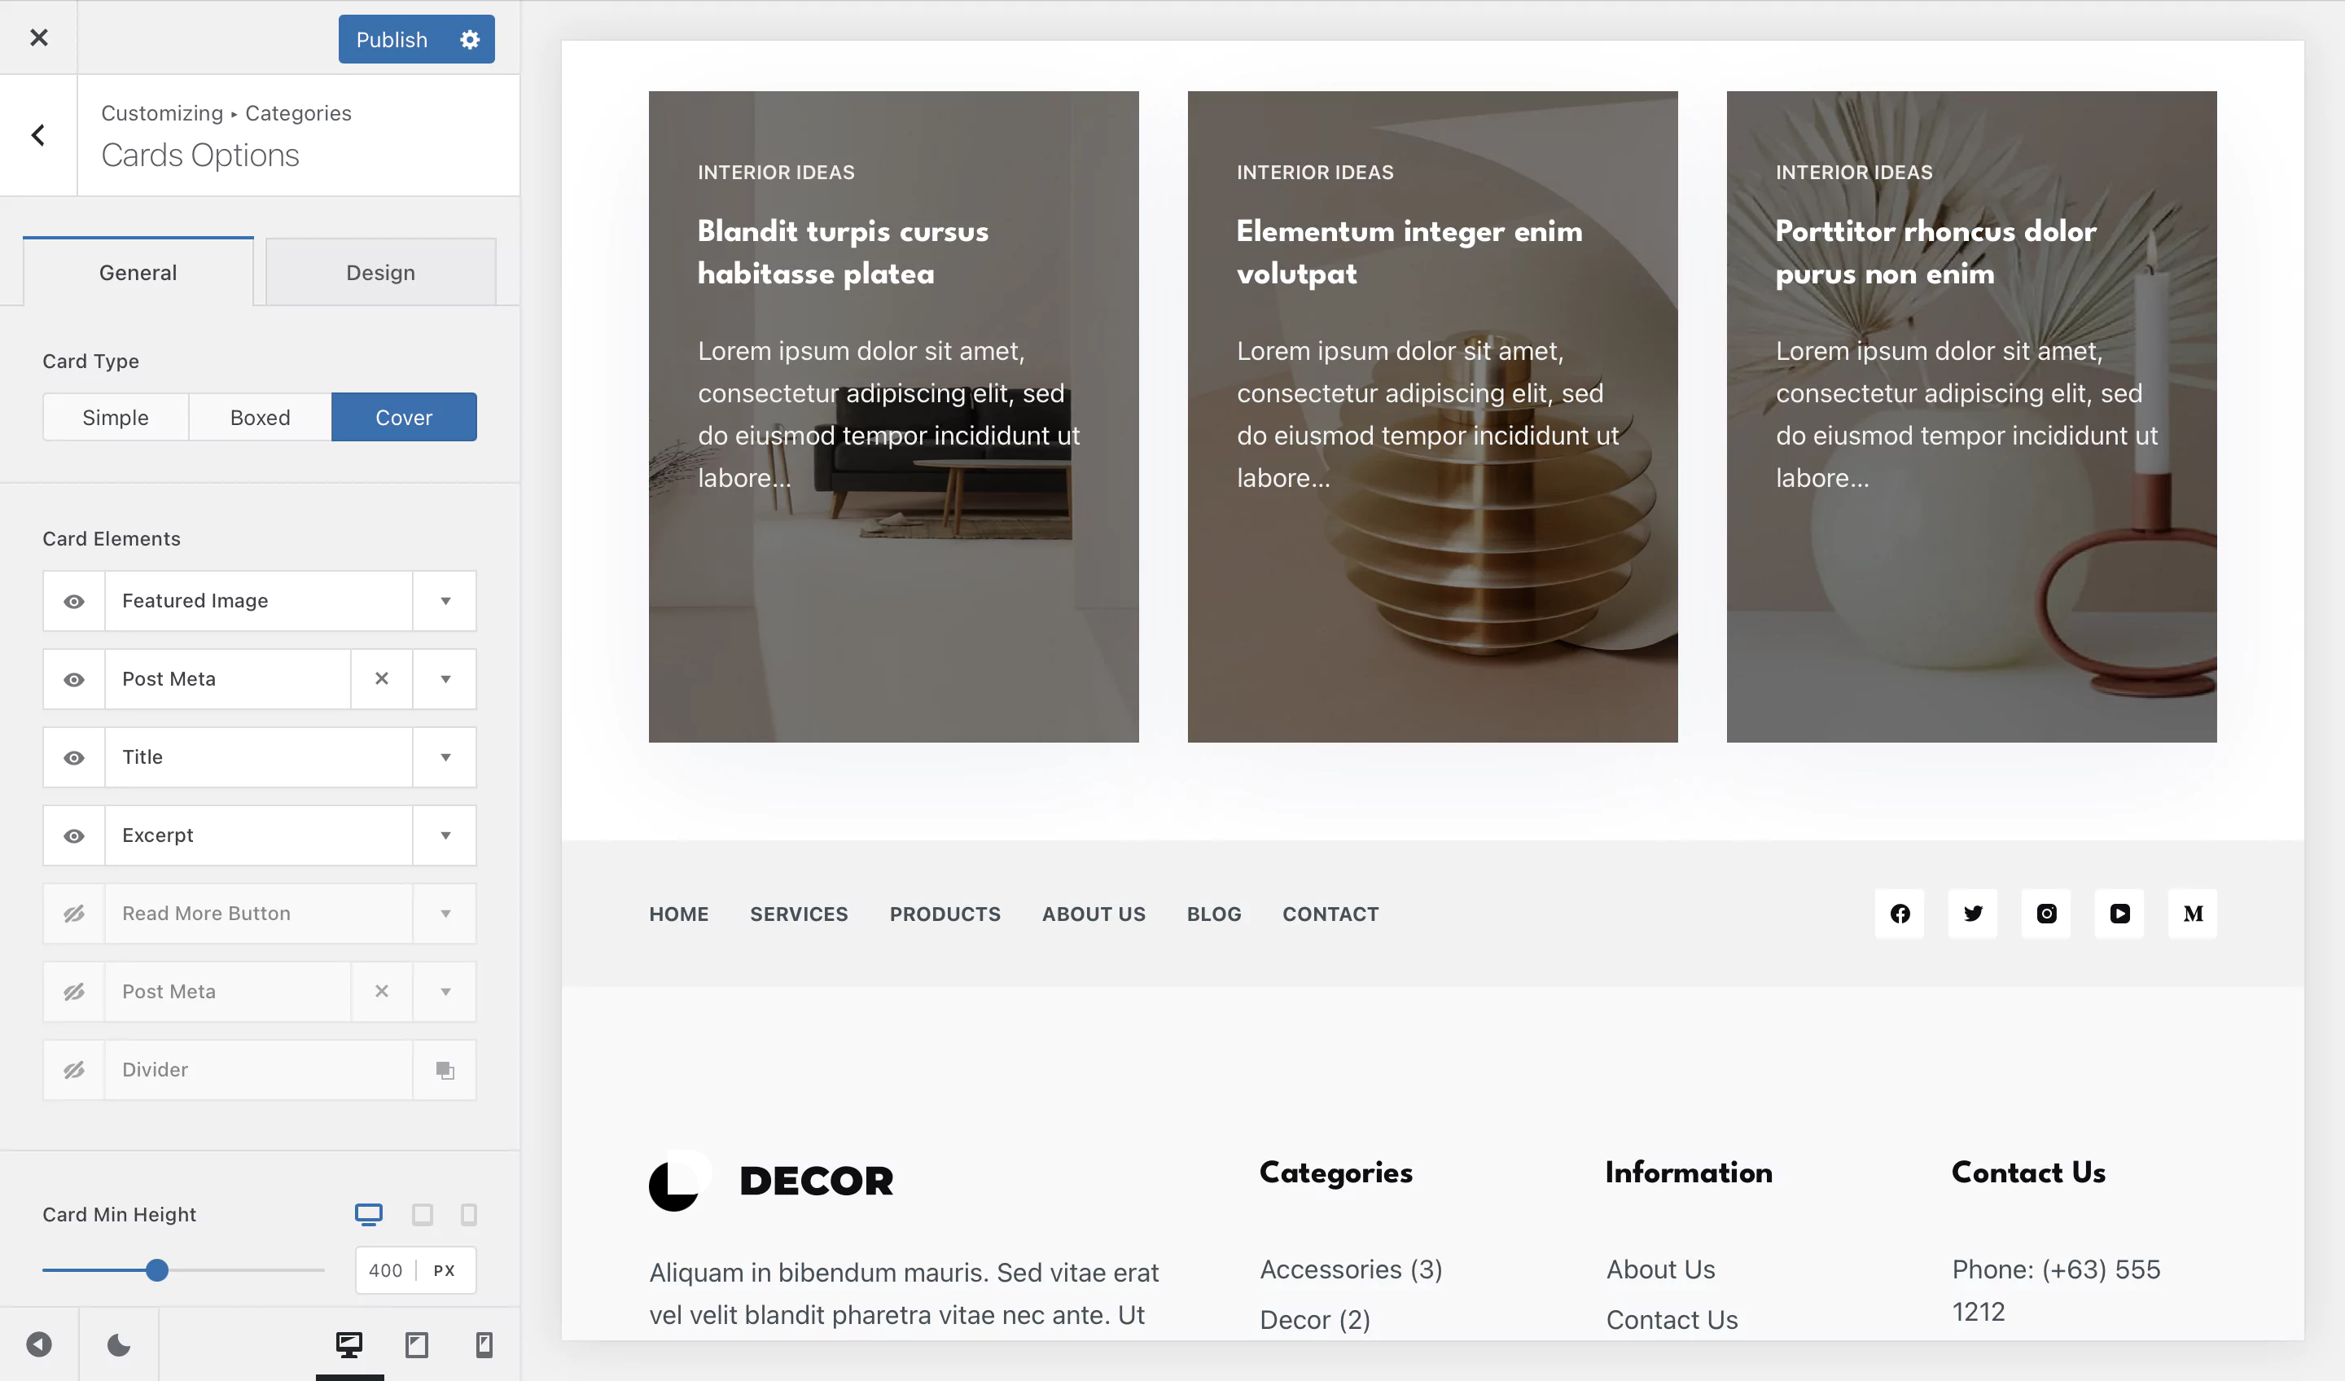Expand the Post Meta element settings
Image resolution: width=2345 pixels, height=1381 pixels.
tap(444, 678)
